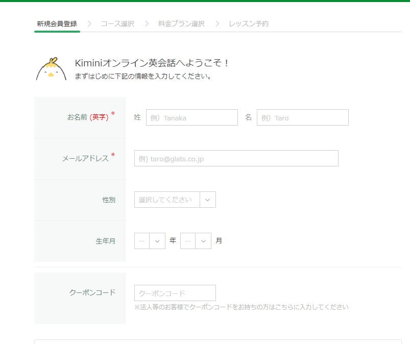
Task: Open the birth year 年 dropdown
Action: pyautogui.click(x=150, y=241)
